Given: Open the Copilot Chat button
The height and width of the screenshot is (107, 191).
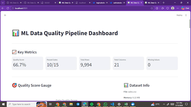Looking at the screenshot, I should tap(185, 8).
